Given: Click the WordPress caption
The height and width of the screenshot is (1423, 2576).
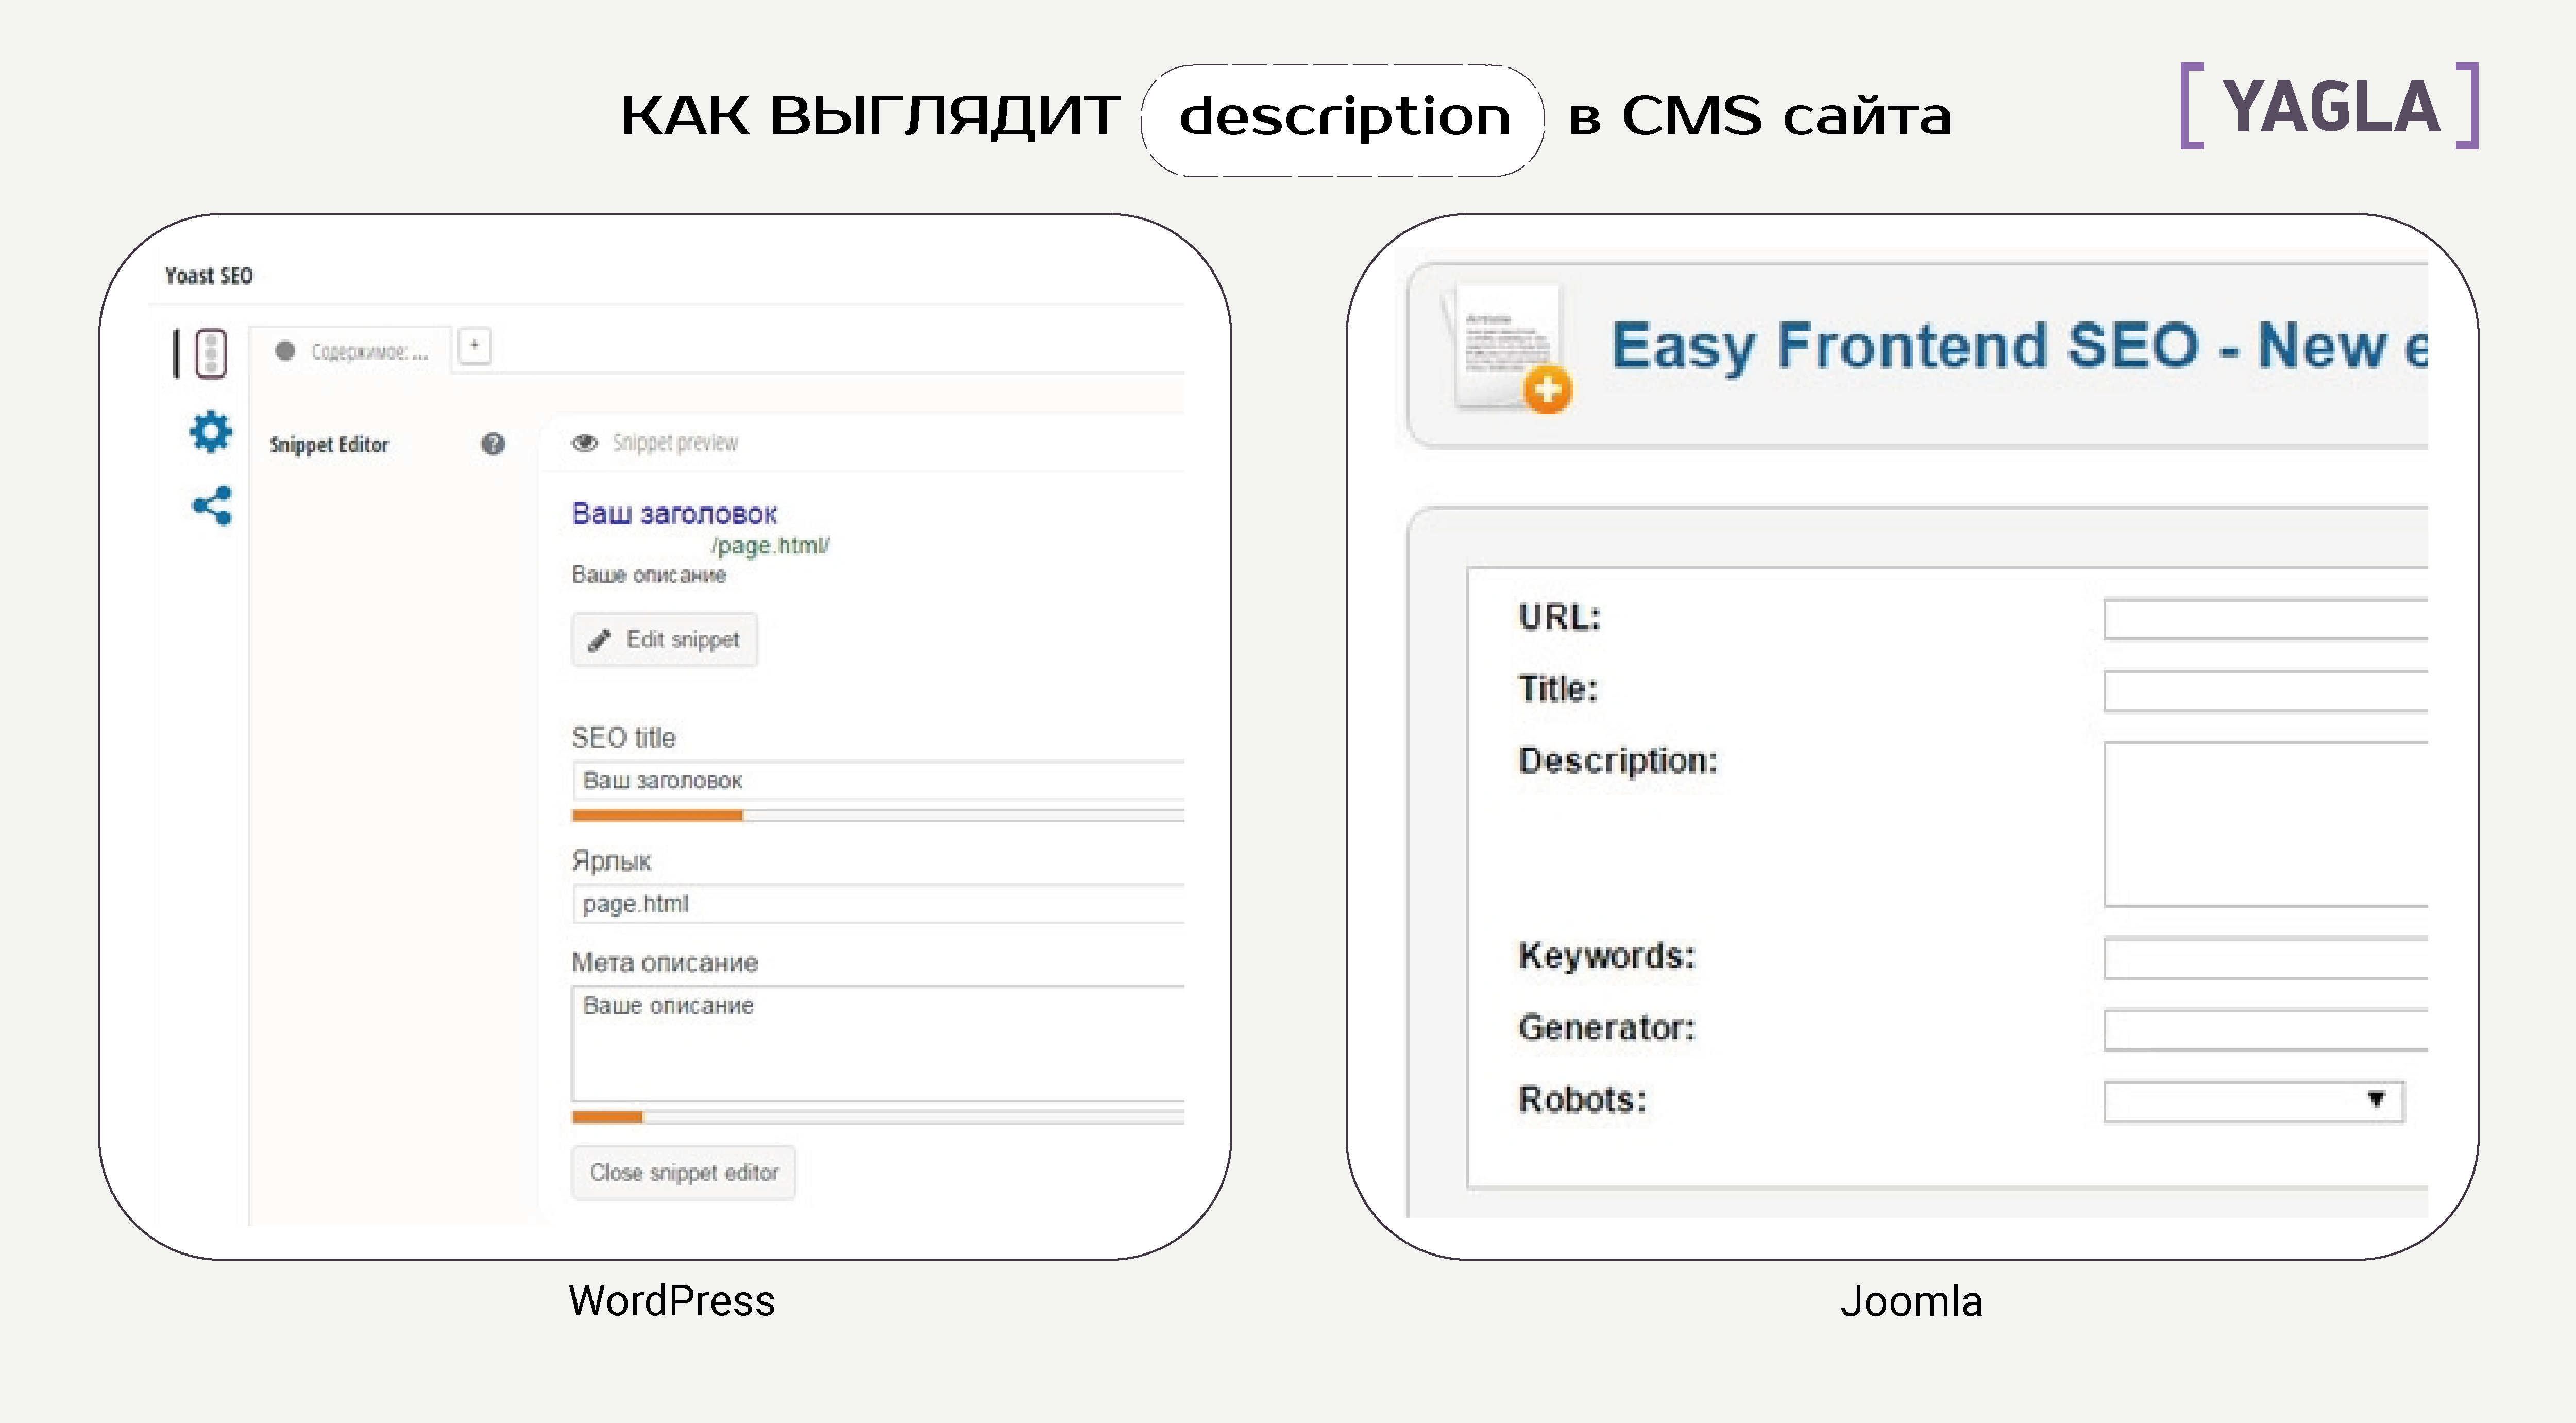Looking at the screenshot, I should tap(672, 1301).
